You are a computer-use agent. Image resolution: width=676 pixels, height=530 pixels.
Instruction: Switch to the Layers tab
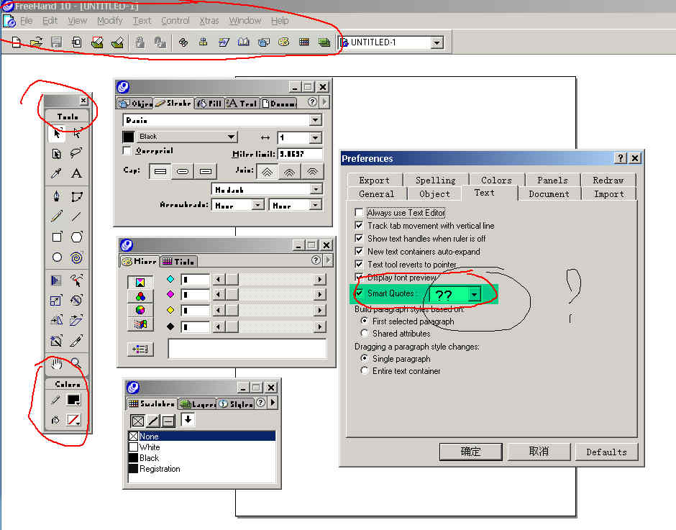tap(198, 403)
